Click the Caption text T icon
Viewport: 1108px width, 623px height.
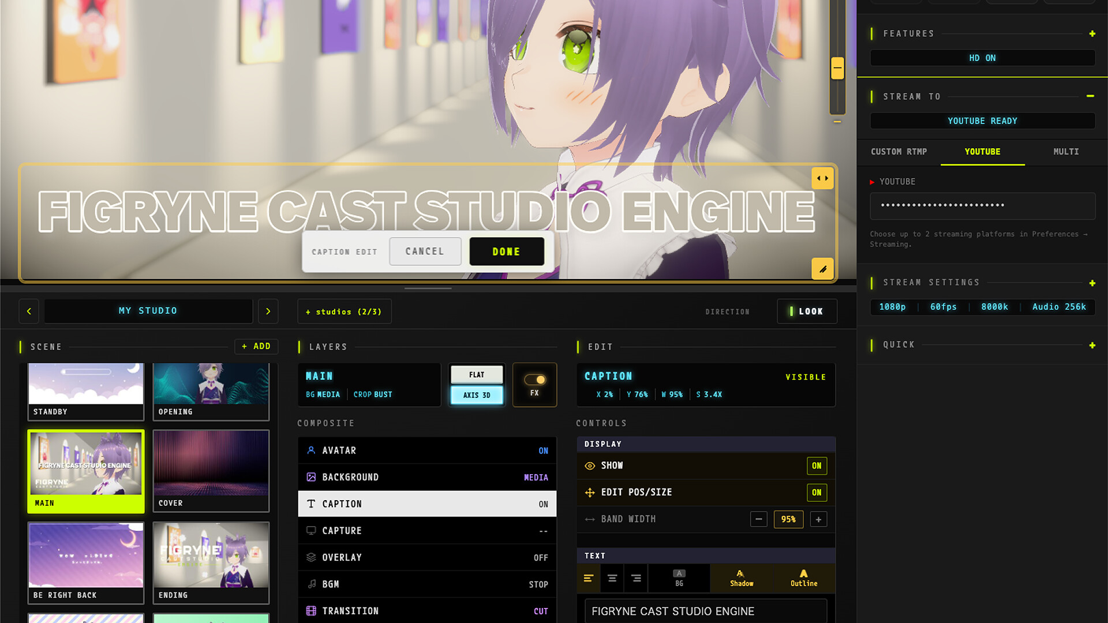point(311,504)
